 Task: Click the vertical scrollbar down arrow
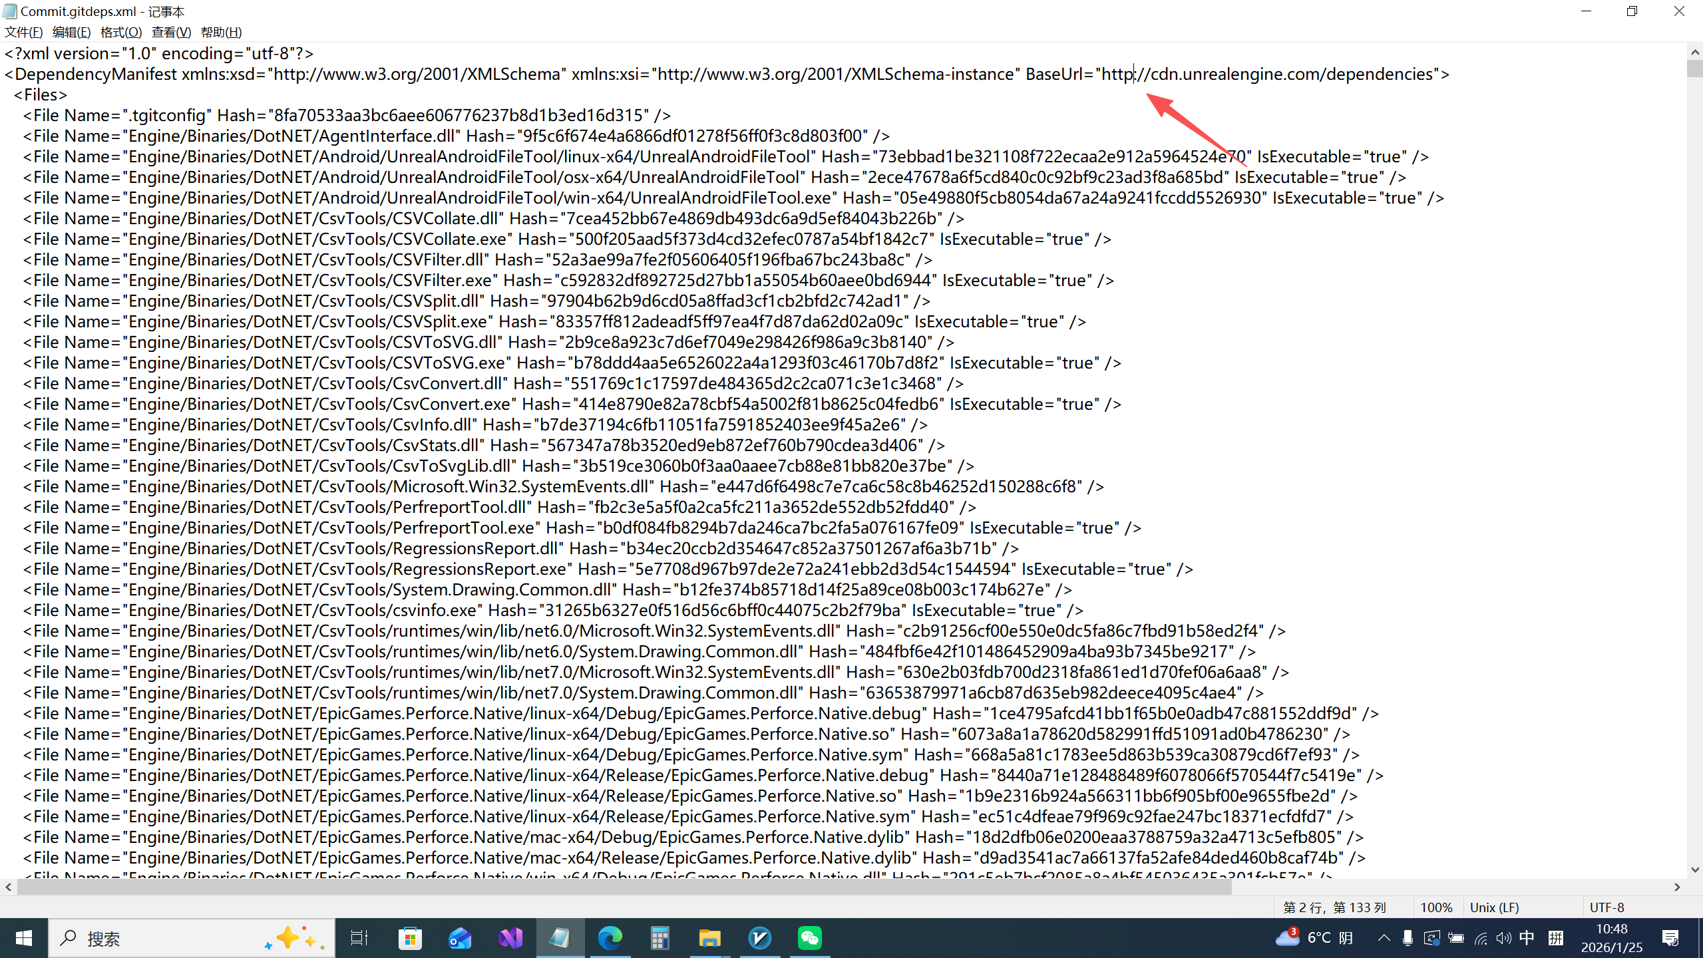click(1694, 870)
